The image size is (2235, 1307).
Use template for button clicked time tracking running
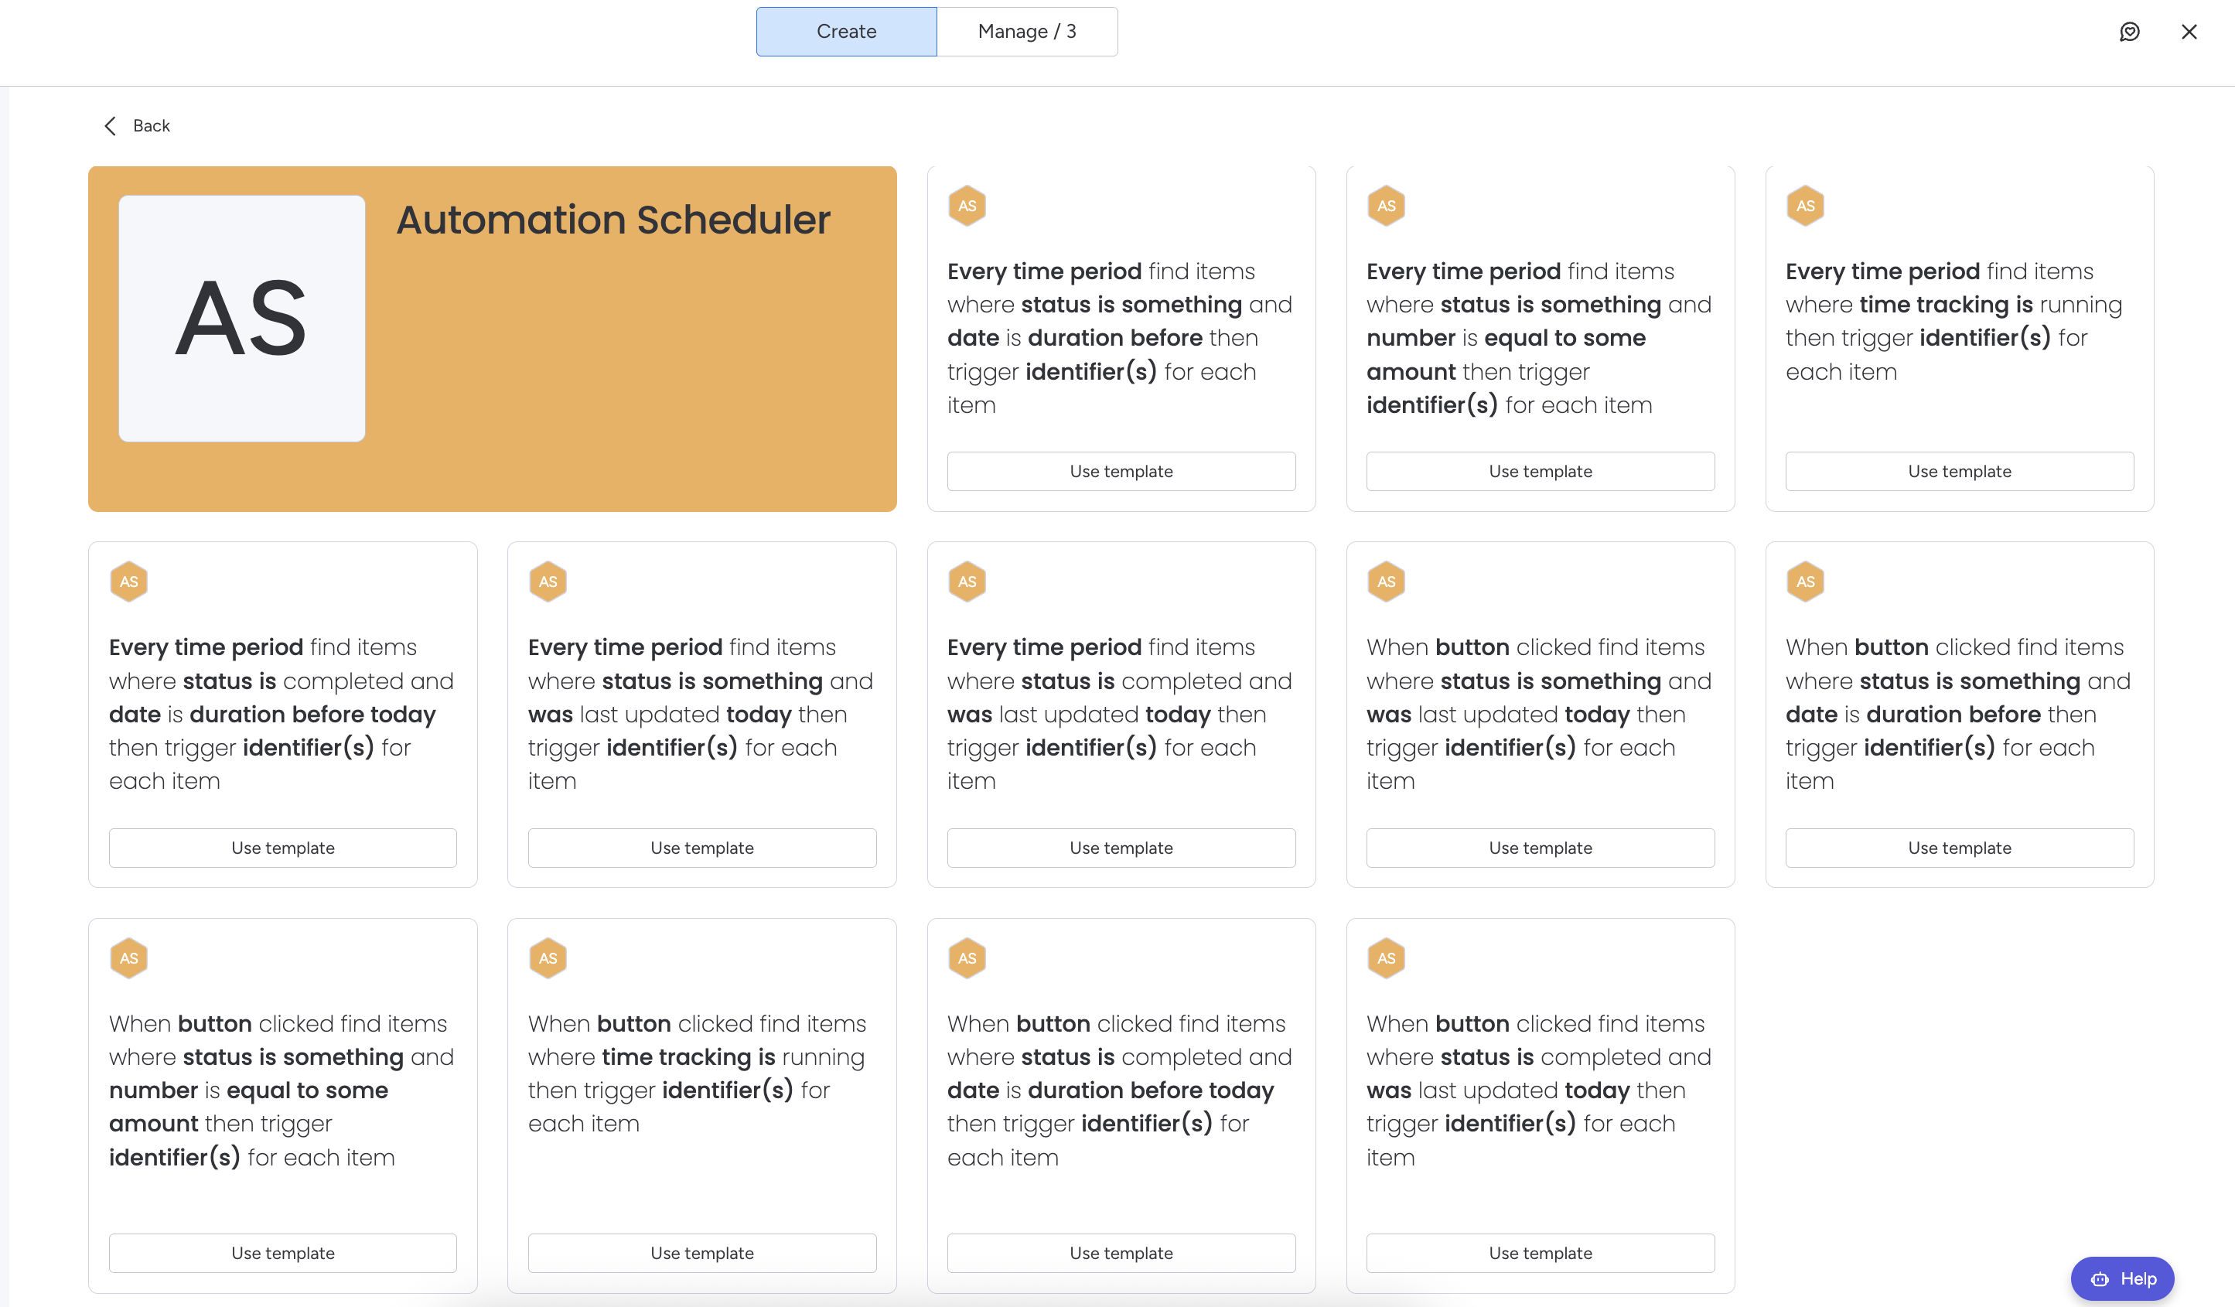[x=701, y=1253]
